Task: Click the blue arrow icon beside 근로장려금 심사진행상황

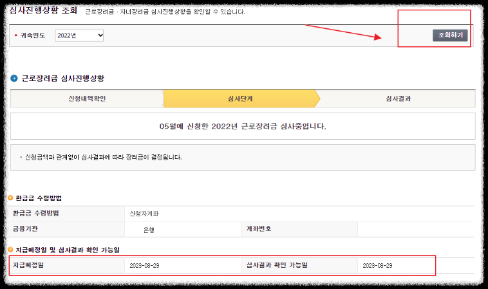Action: click(x=14, y=78)
